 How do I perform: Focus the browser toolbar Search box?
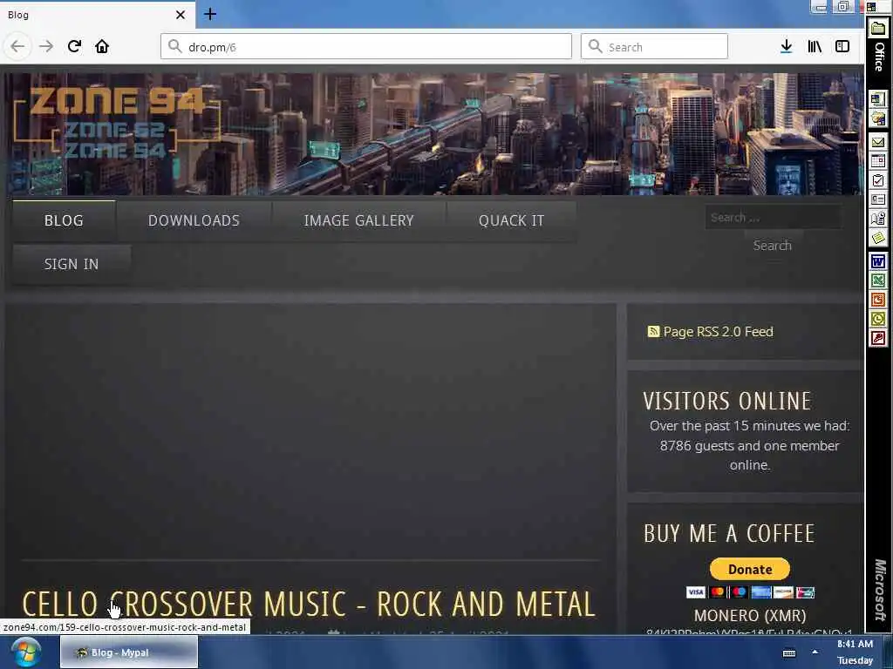(x=654, y=47)
